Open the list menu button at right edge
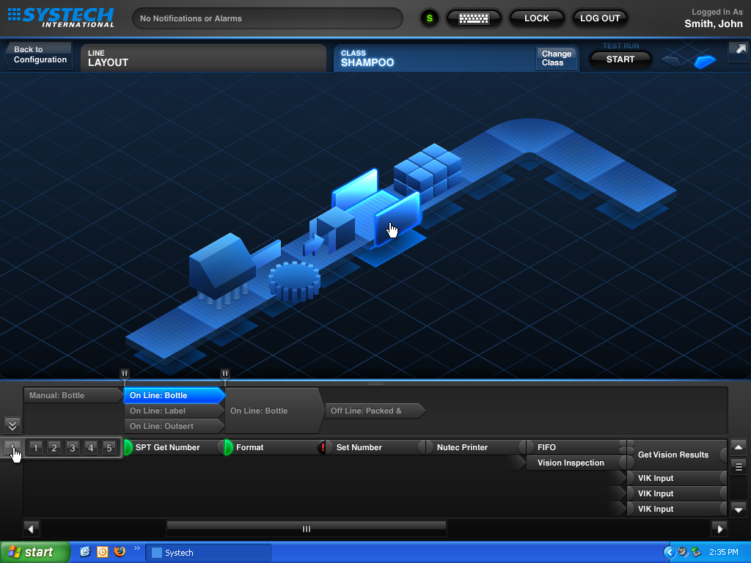 (x=739, y=466)
